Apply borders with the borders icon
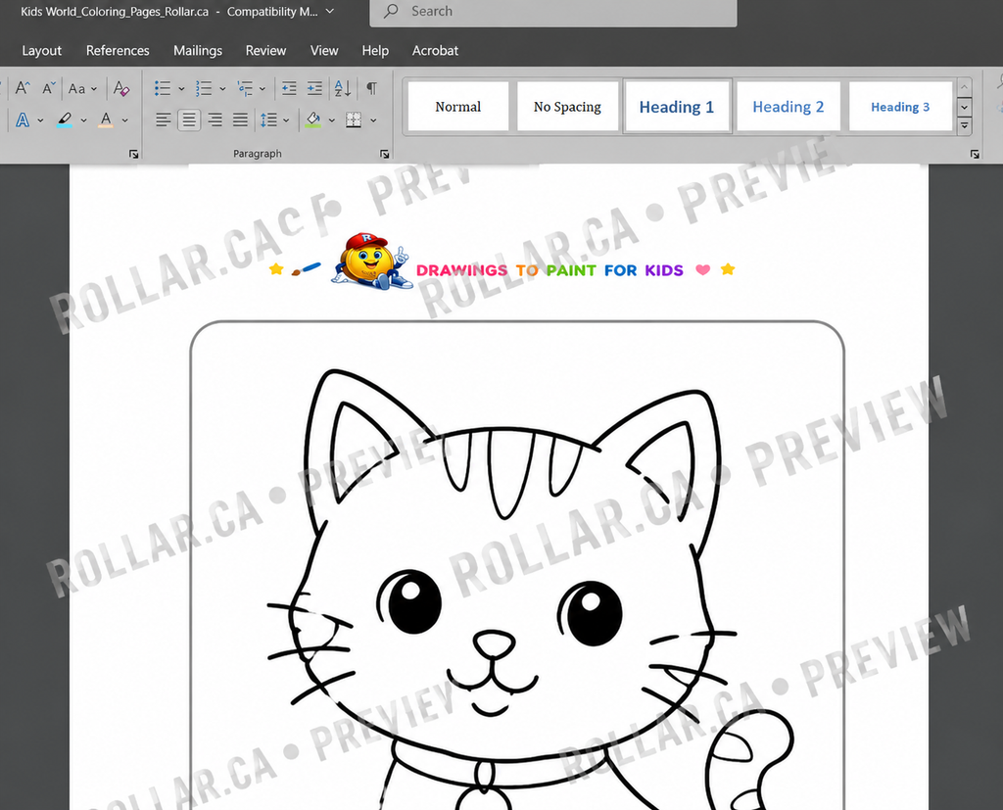 tap(354, 119)
